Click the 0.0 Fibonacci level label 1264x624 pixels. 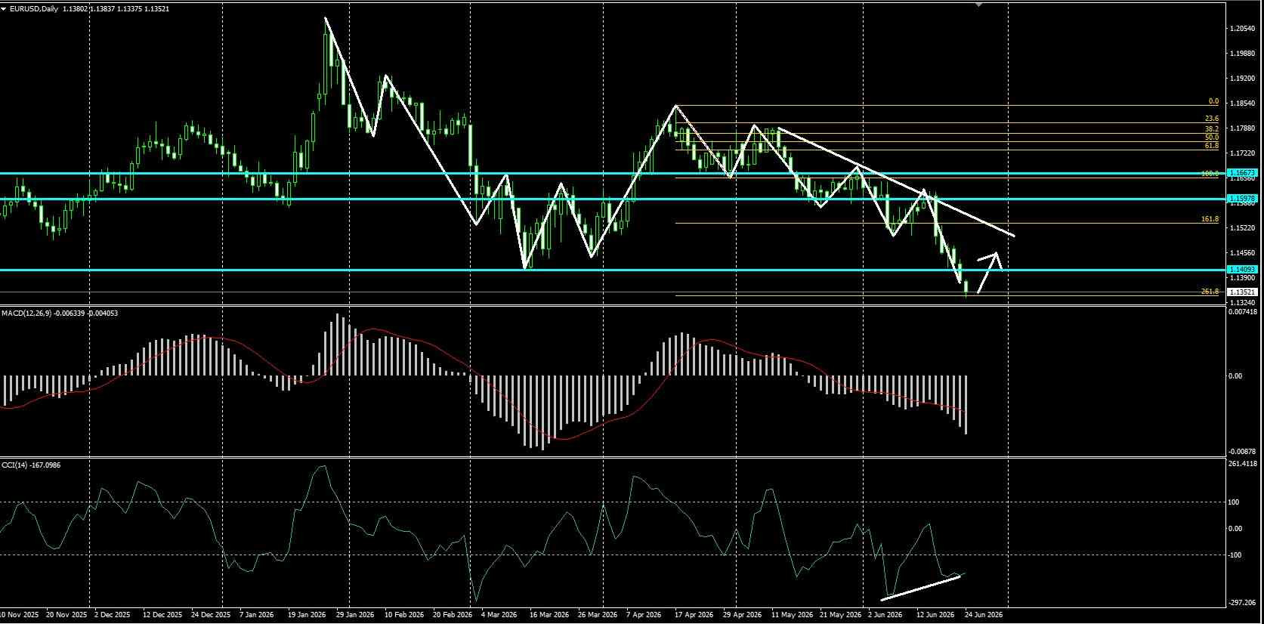click(1213, 101)
